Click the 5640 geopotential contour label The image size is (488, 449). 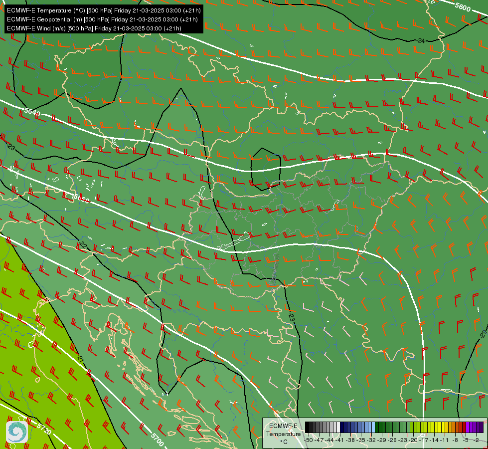32,111
